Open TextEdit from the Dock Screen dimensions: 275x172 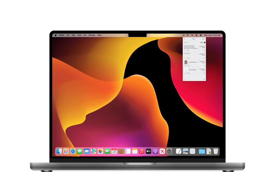coord(179,151)
